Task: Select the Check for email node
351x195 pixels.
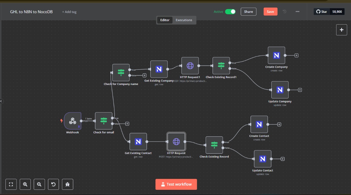Action: (x=104, y=121)
